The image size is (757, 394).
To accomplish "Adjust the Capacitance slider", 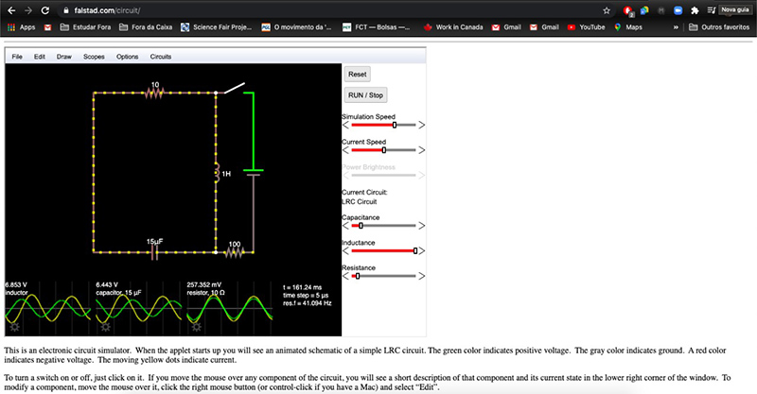I will (383, 226).
